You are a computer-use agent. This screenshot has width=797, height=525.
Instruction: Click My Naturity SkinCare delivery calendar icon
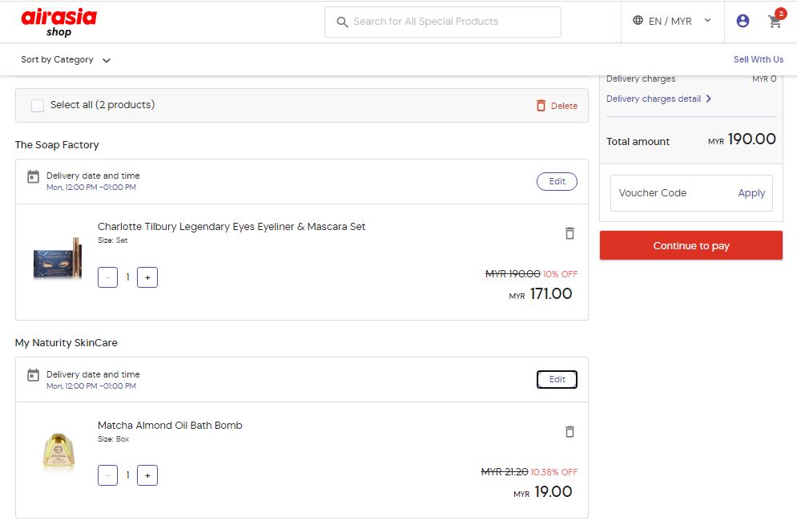tap(33, 375)
